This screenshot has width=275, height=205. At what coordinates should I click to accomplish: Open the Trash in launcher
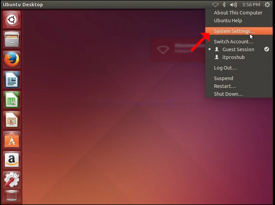pyautogui.click(x=12, y=196)
